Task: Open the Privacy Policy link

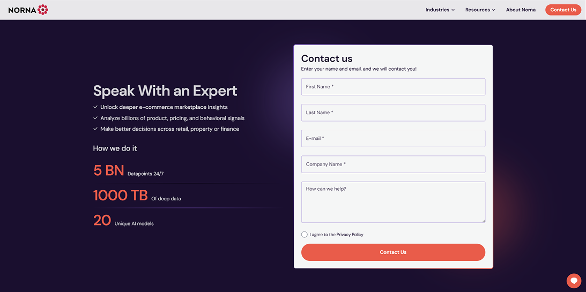Action: tap(350, 235)
